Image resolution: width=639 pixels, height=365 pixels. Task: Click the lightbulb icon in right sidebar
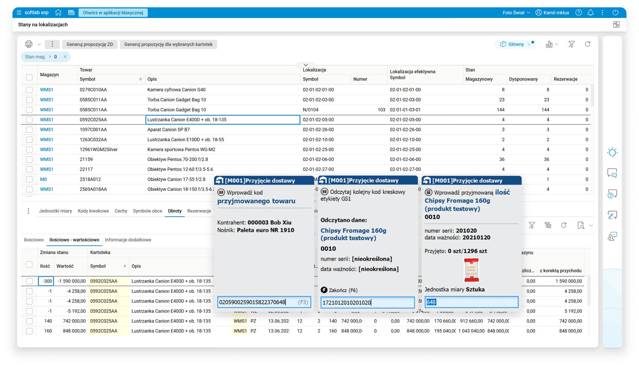coord(612,152)
